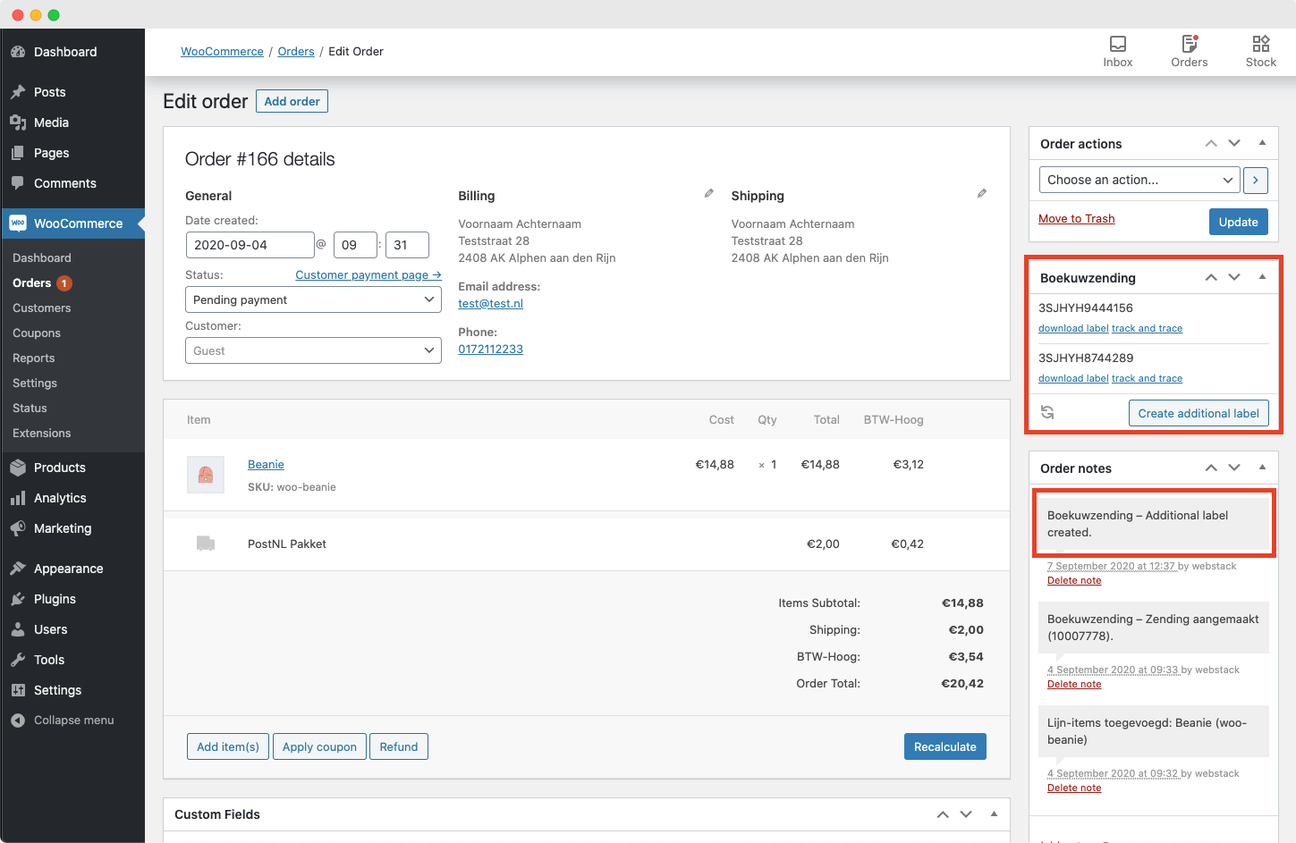Viewport: 1296px width, 843px height.
Task: Edit shipping address pencil icon
Action: click(x=981, y=193)
